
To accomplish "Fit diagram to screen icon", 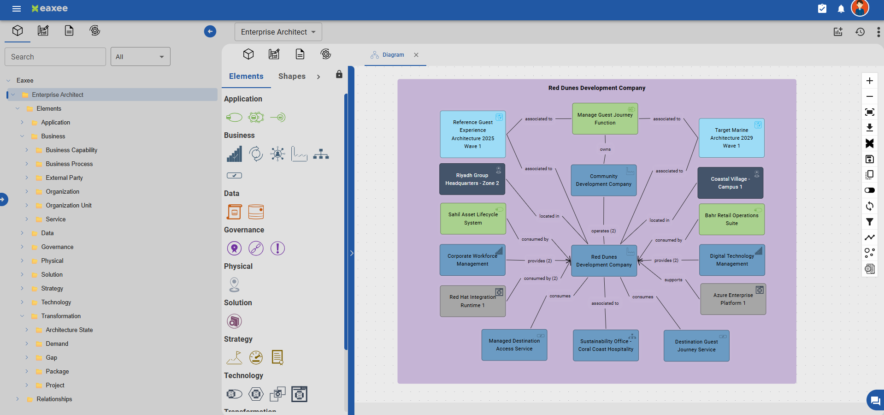I will point(870,112).
